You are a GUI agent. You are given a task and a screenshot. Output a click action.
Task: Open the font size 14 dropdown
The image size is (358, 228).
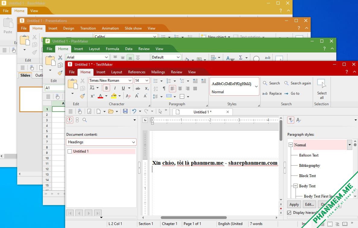(x=147, y=80)
